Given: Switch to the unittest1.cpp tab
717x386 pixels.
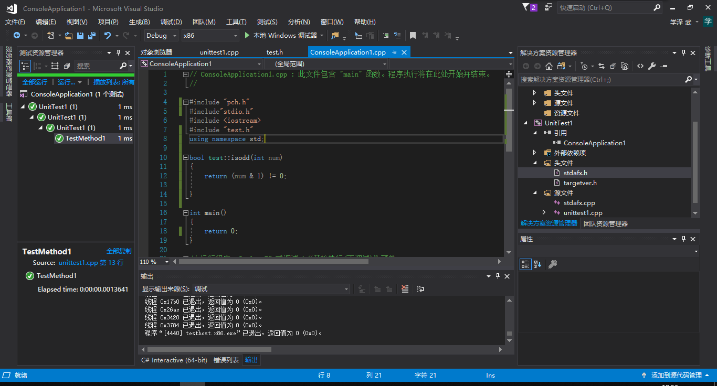Looking at the screenshot, I should click(x=219, y=52).
